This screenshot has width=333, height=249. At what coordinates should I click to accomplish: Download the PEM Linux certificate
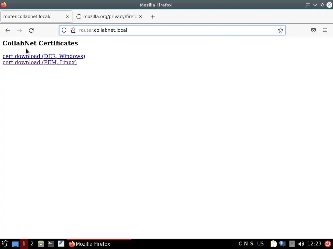coord(39,62)
